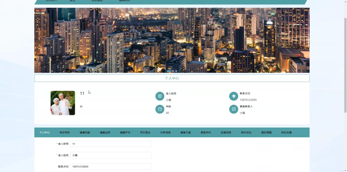Click the 联系方式 phone number input
Image resolution: width=347 pixels, height=172 pixels.
click(111, 167)
